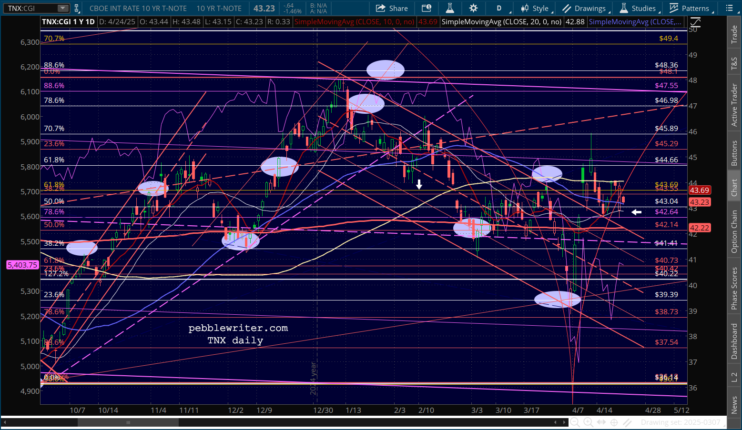The image size is (742, 430).
Task: Open the Drawings menu
Action: pos(586,8)
